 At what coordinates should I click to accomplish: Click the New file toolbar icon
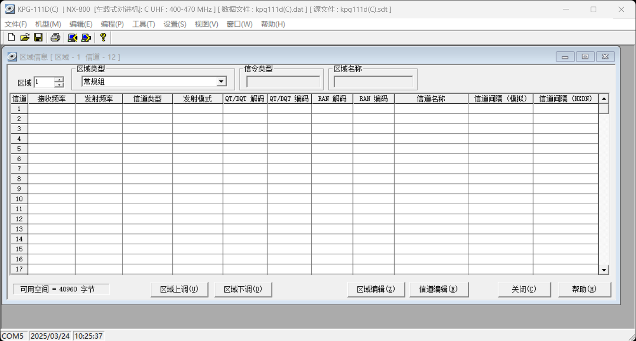[x=11, y=38]
